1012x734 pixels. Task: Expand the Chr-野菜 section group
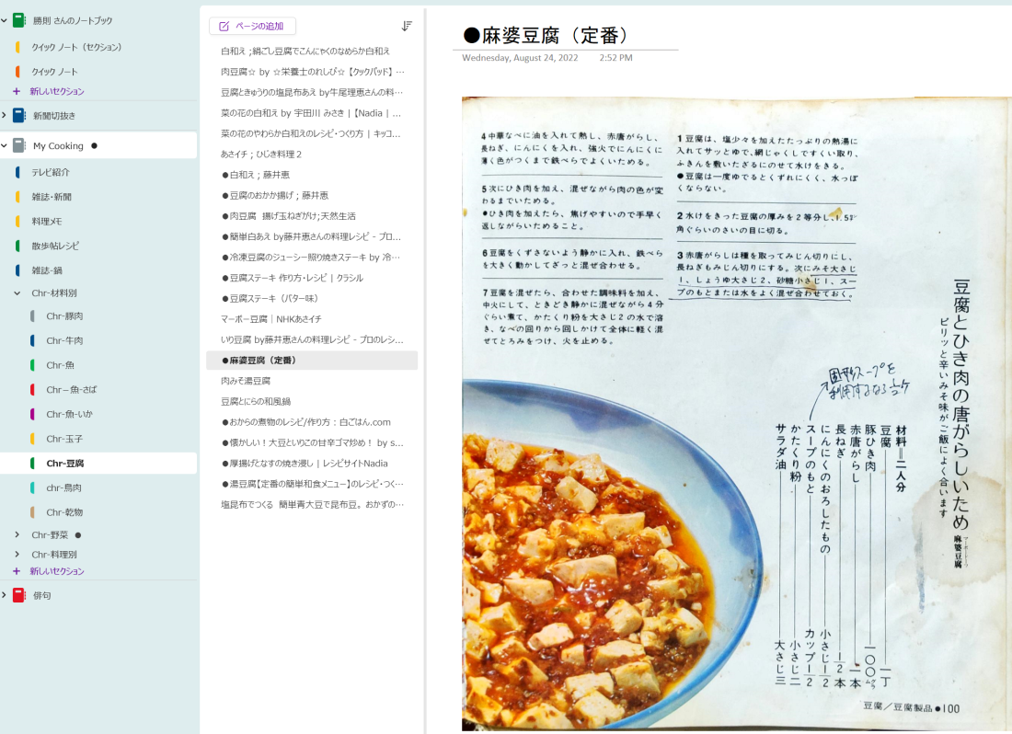[x=17, y=535]
